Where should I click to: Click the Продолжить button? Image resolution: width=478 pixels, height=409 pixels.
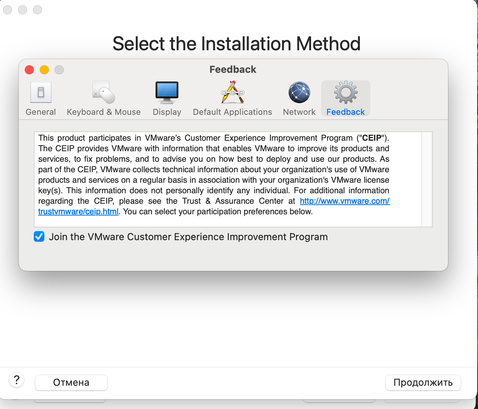423,383
